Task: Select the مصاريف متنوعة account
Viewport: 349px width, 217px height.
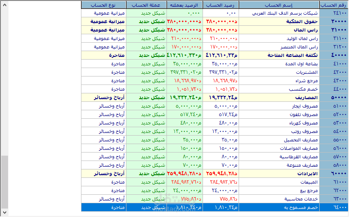Action: point(279,165)
